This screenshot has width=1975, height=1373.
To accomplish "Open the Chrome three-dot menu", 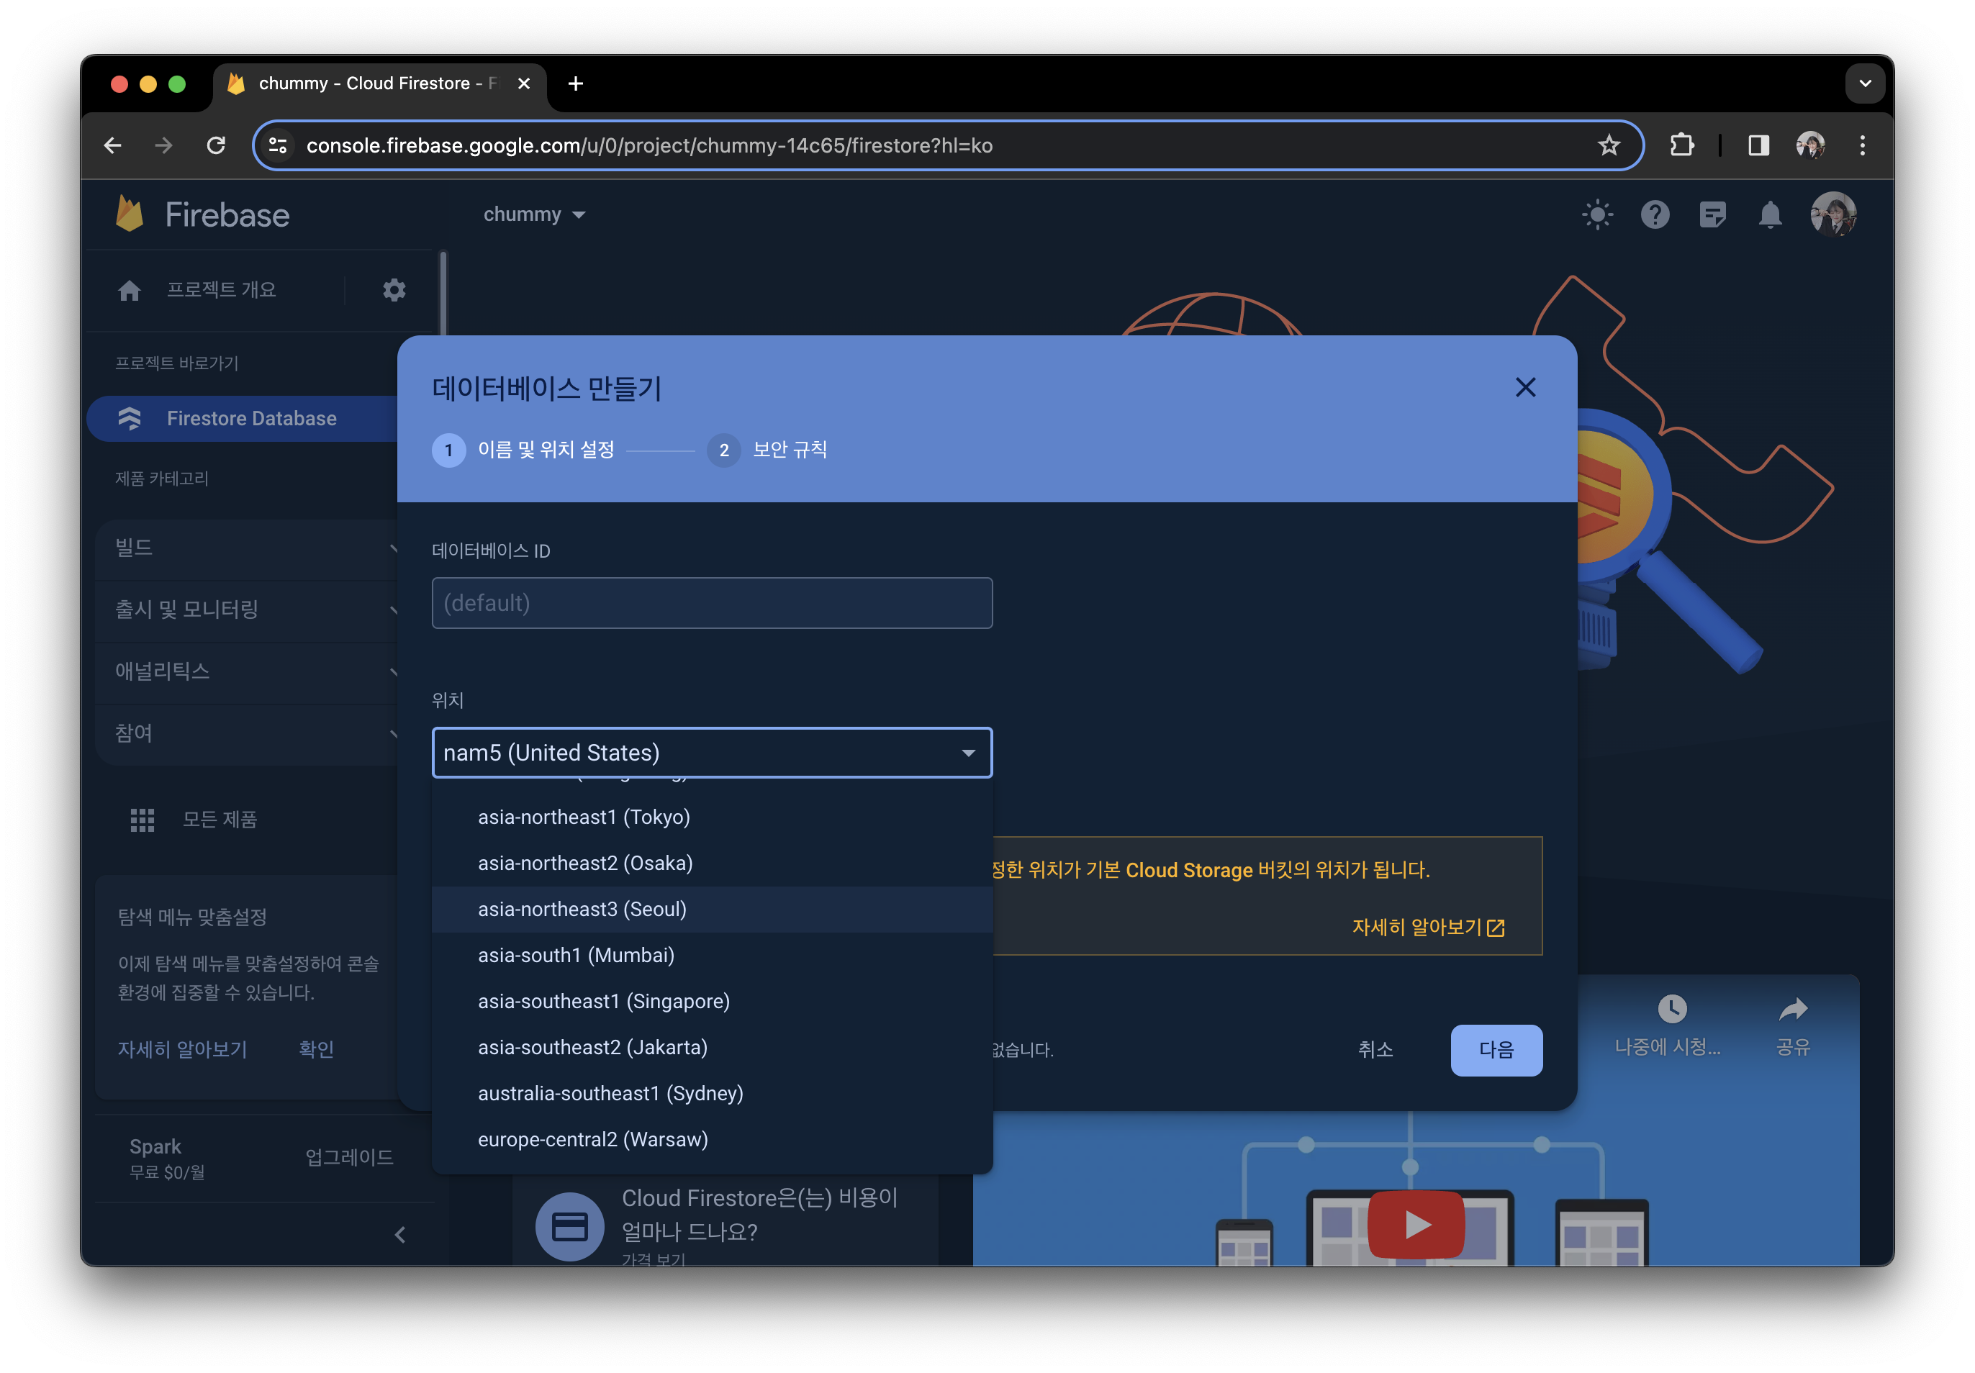I will (x=1862, y=145).
